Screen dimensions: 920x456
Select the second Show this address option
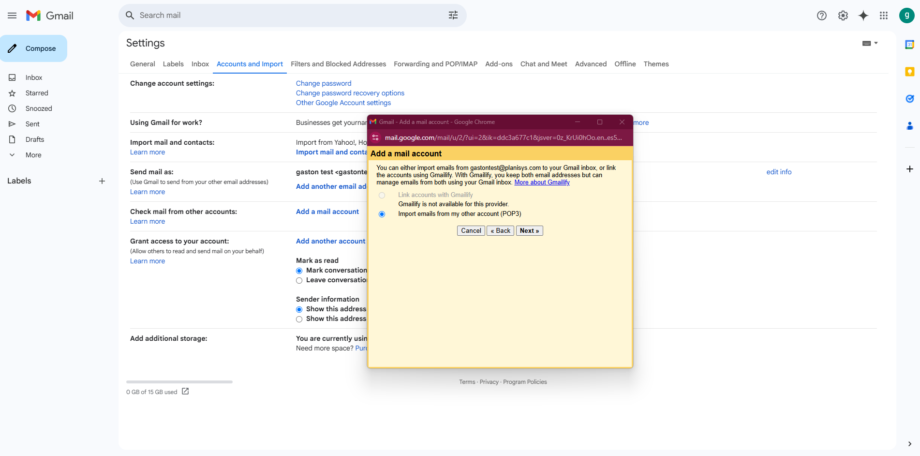(299, 319)
